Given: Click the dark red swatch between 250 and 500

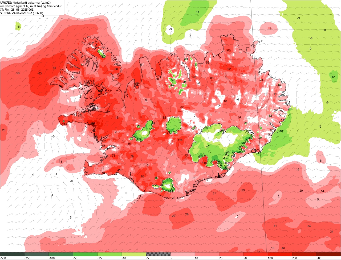Looking at the screenshot, I should (x=304, y=254).
